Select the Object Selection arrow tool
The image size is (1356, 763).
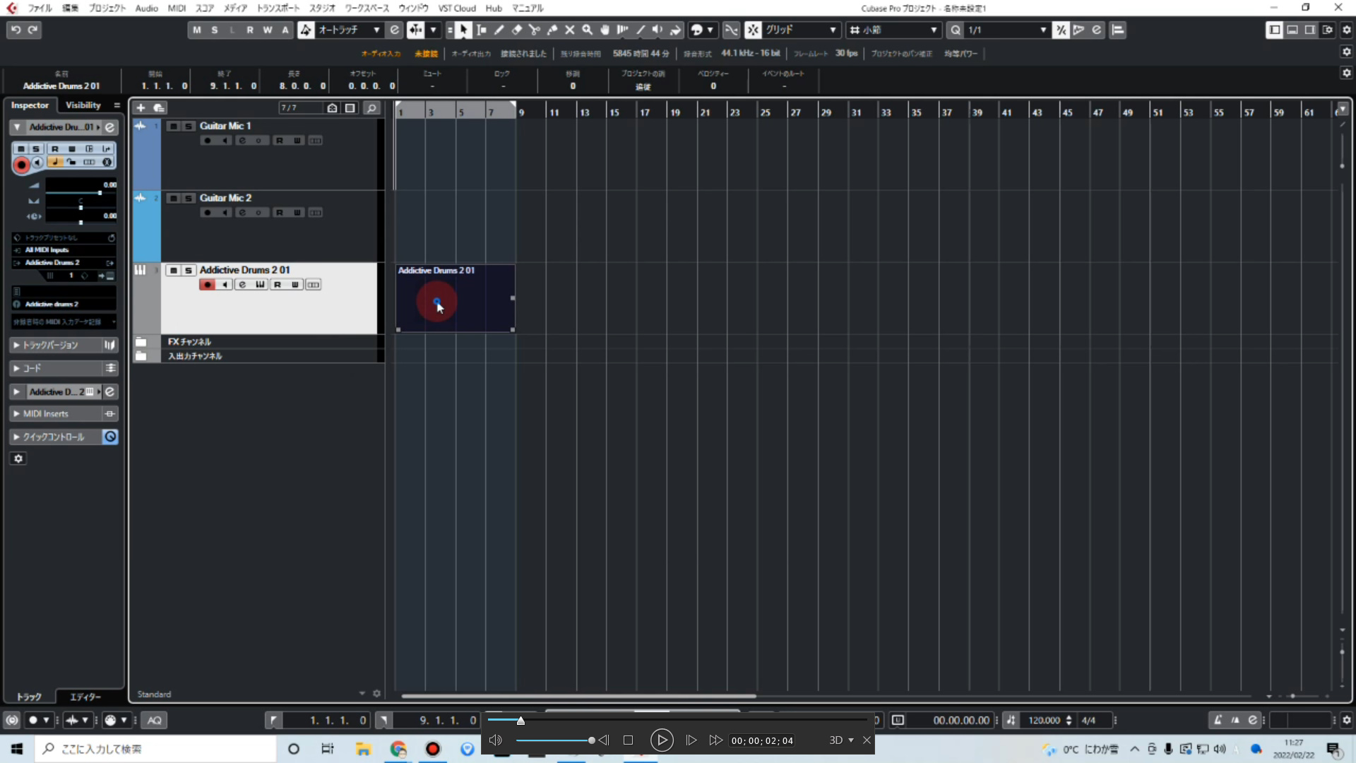coord(464,30)
